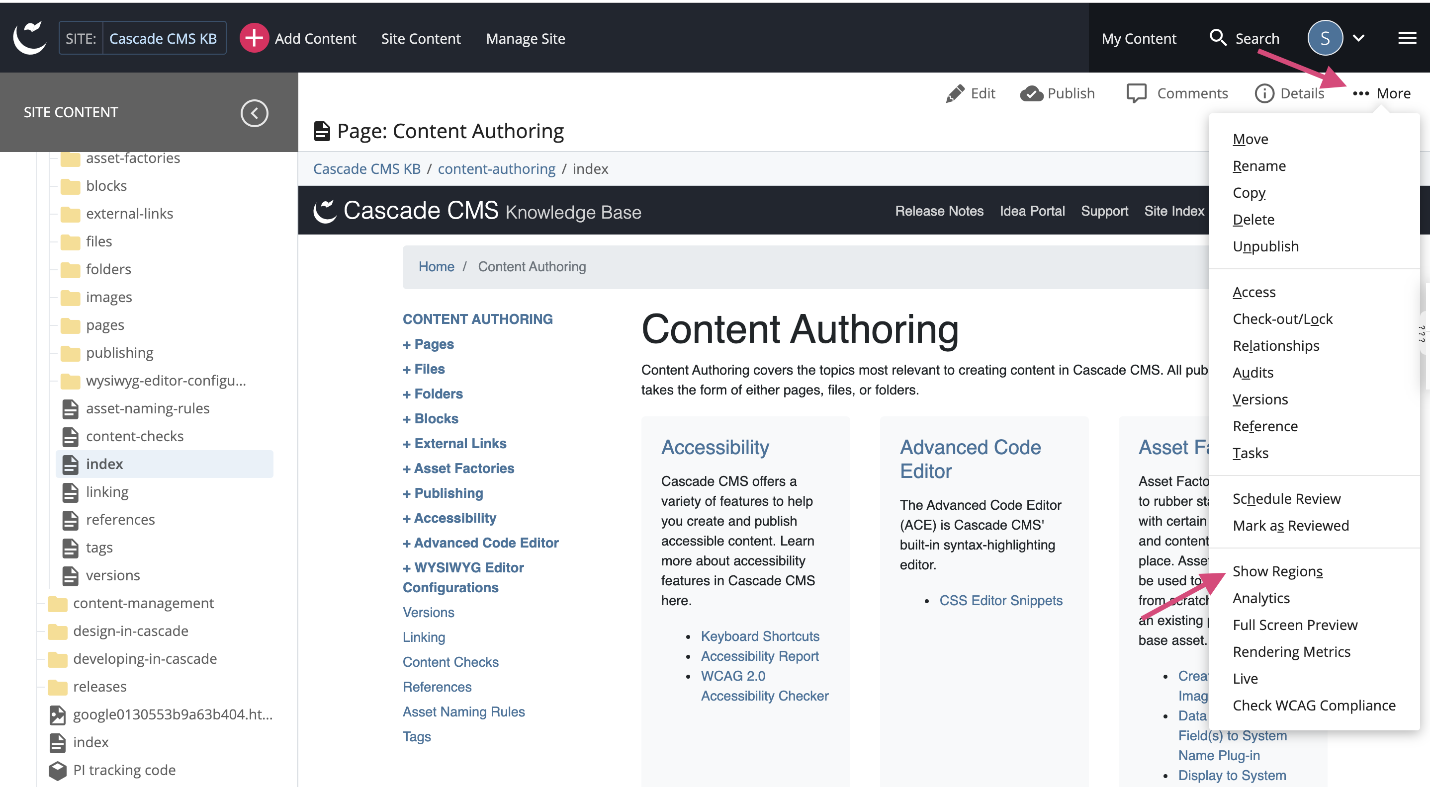Go to My Content
The height and width of the screenshot is (787, 1430).
pyautogui.click(x=1139, y=38)
